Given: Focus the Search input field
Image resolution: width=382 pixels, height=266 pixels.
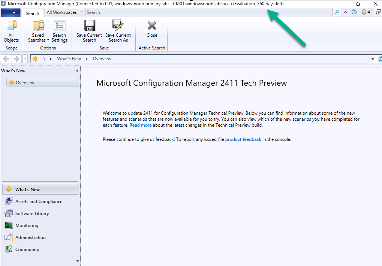Looking at the screenshot, I should (209, 12).
